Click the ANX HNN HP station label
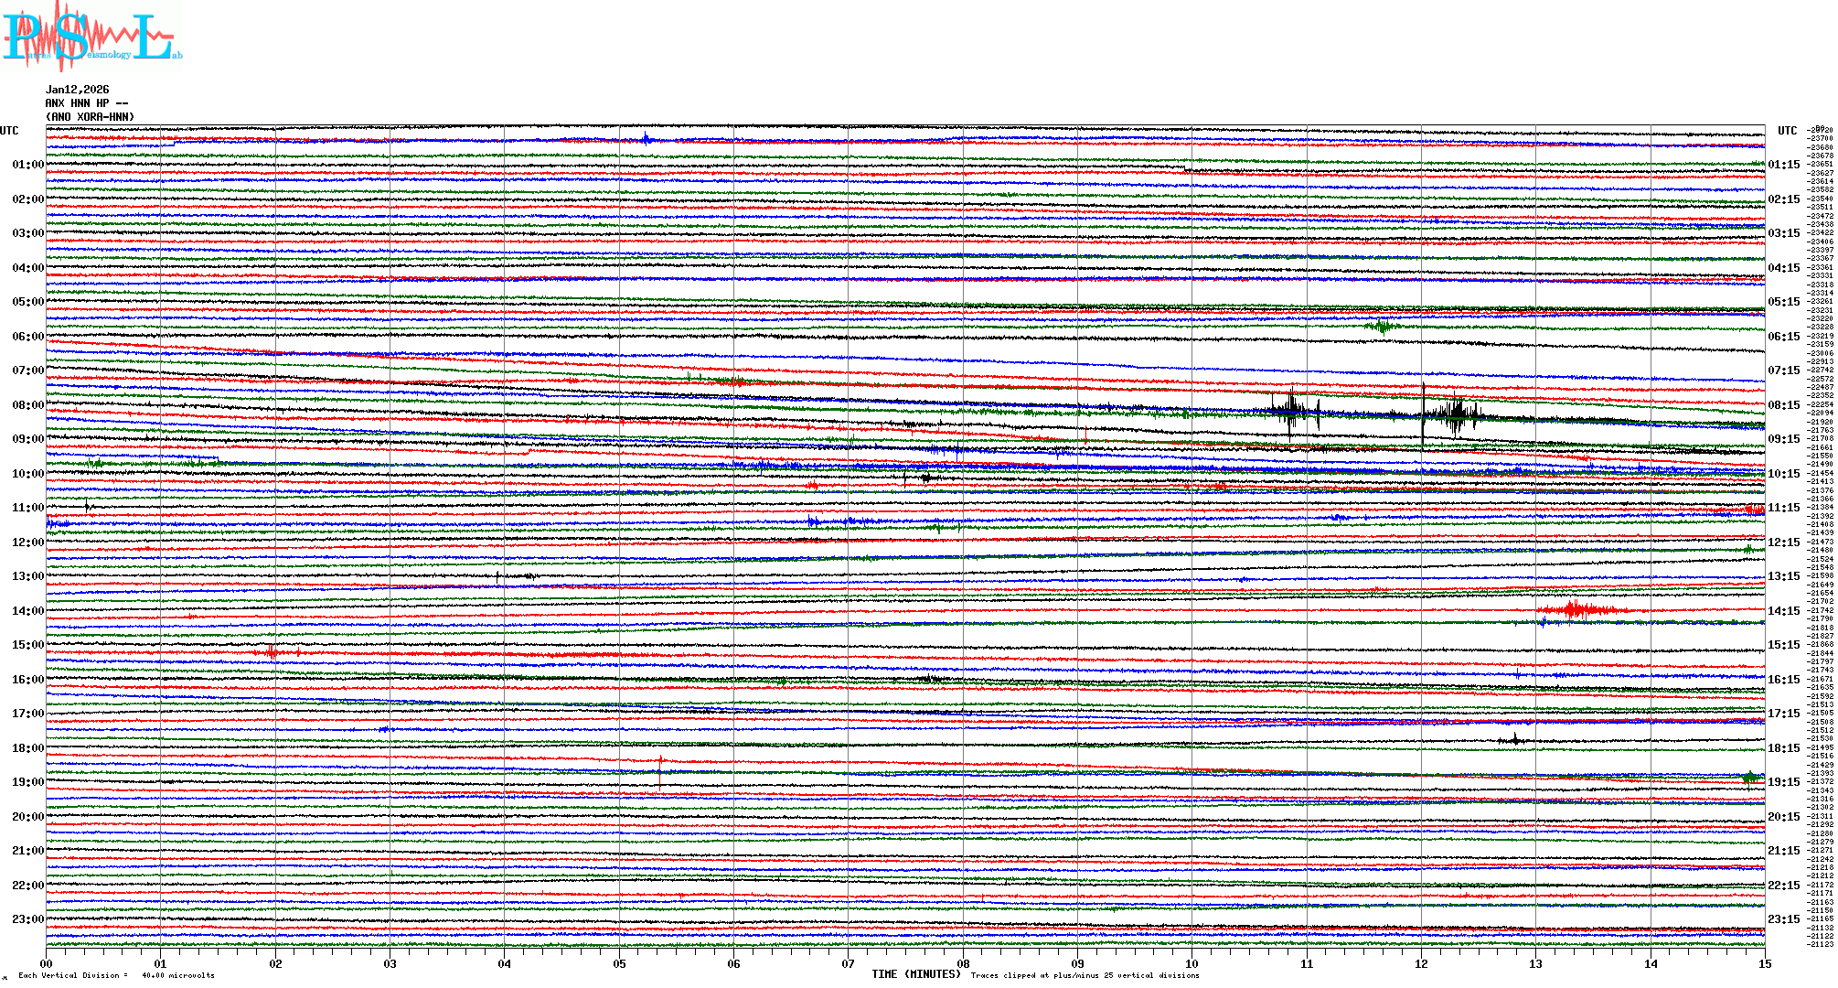The width and height of the screenshot is (1838, 988). point(86,103)
